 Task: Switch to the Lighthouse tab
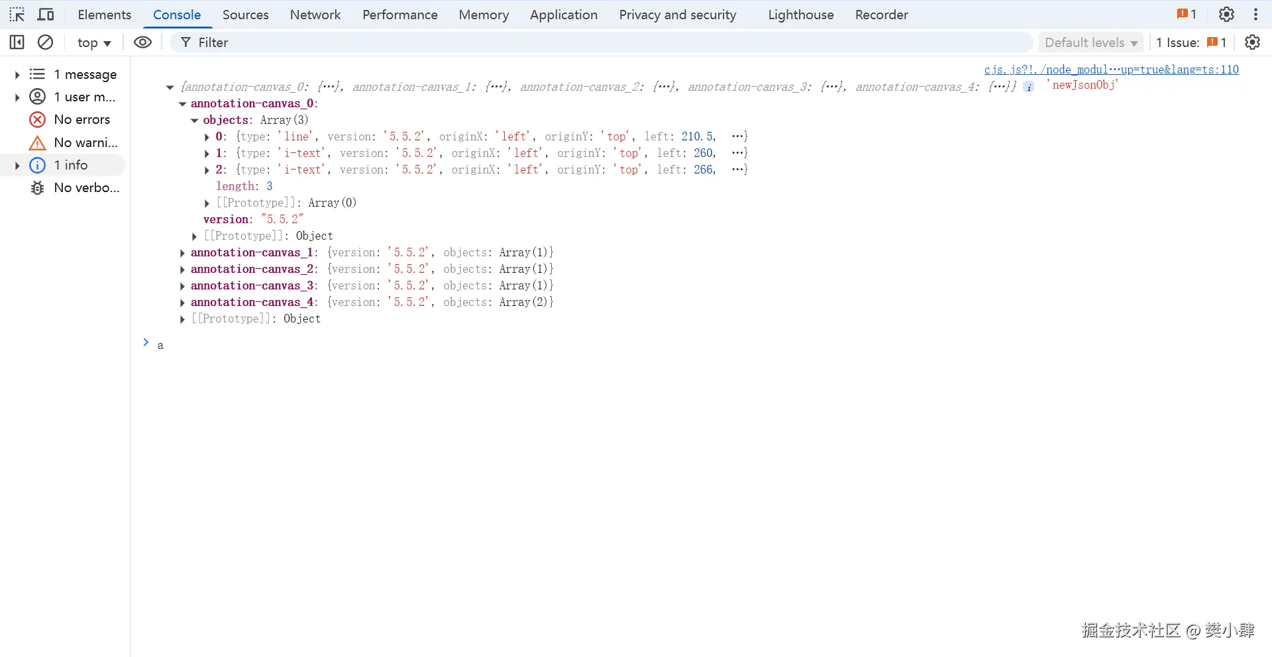800,15
